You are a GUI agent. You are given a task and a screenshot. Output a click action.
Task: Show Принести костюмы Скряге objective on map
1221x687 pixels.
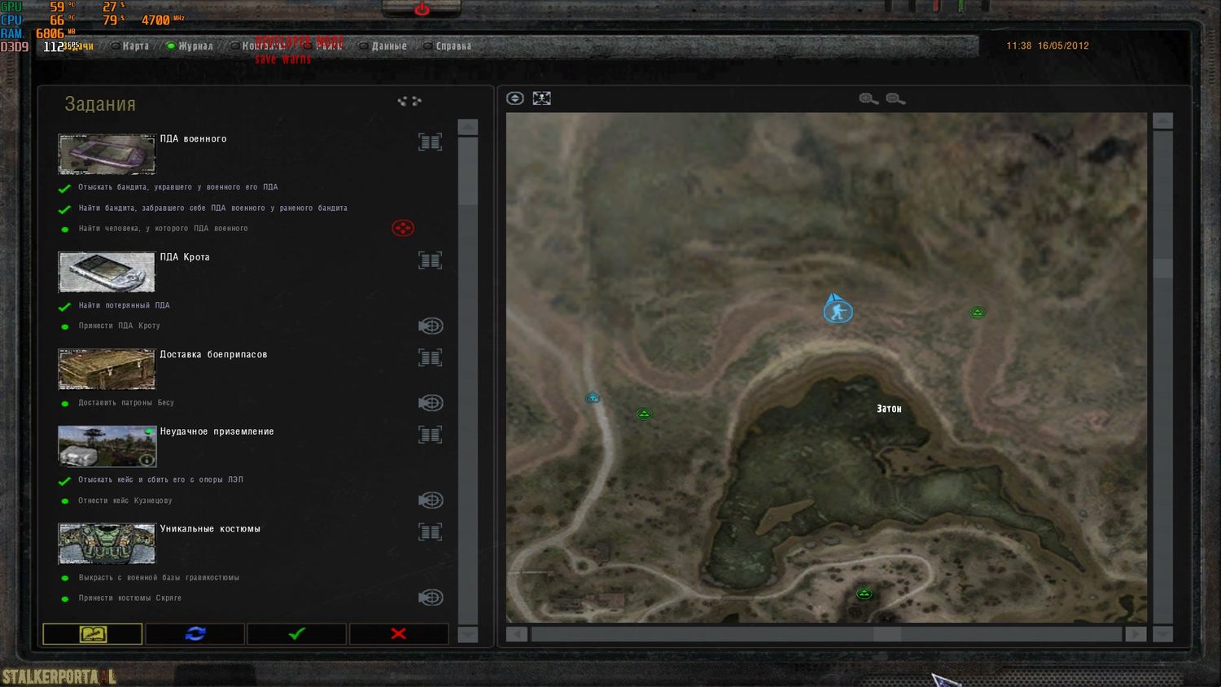[x=431, y=598]
